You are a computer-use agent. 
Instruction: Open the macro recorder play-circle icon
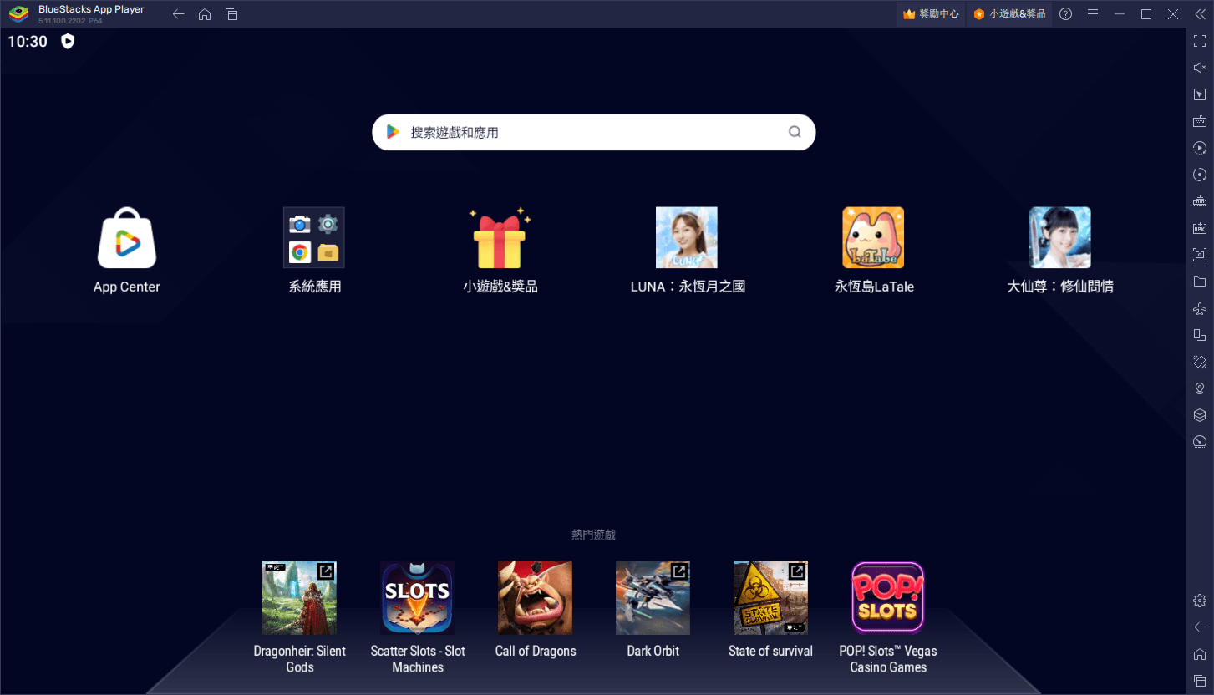tap(1200, 148)
